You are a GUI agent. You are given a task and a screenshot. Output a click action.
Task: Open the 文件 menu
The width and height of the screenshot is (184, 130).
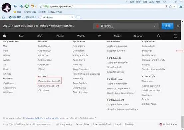pyautogui.click(x=132, y=2)
